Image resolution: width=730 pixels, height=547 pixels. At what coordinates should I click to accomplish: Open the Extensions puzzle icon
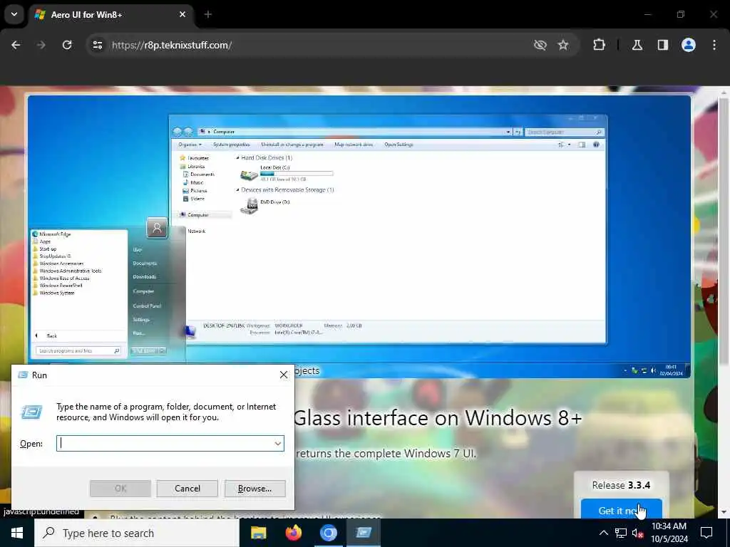(599, 45)
